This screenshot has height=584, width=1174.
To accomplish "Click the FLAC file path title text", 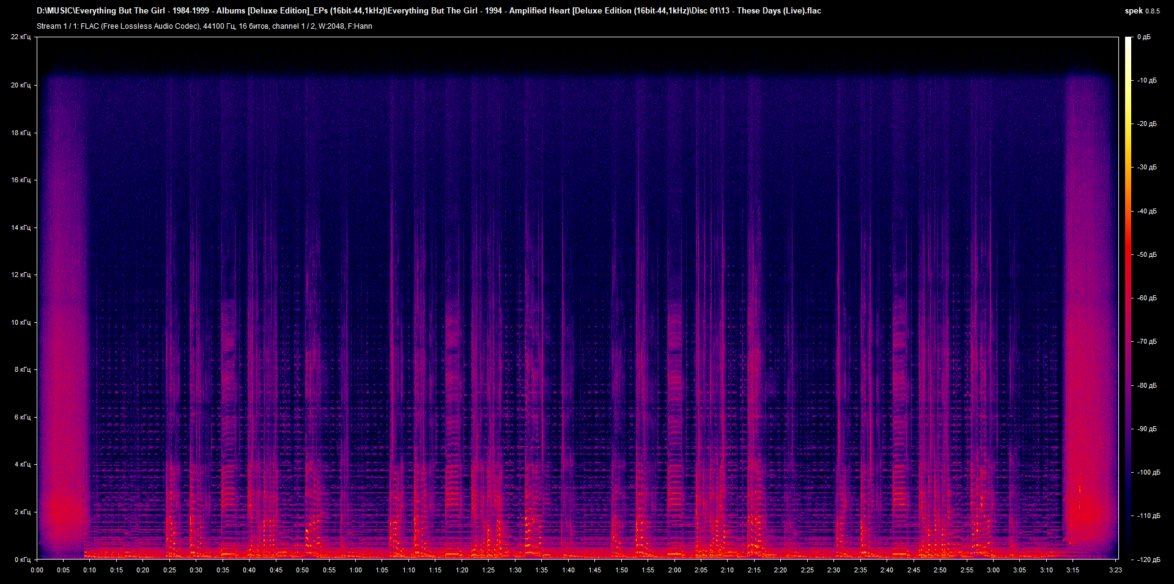I will coord(429,11).
